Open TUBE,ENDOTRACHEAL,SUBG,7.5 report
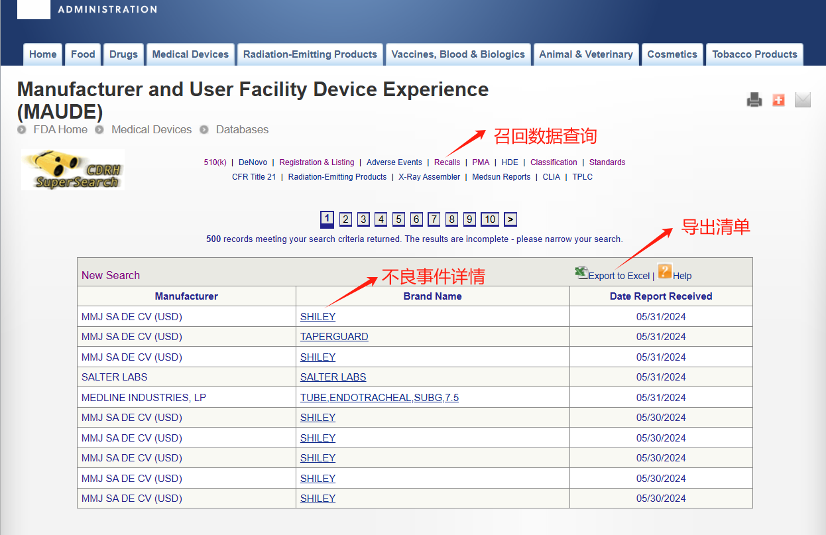The image size is (826, 535). coord(379,398)
